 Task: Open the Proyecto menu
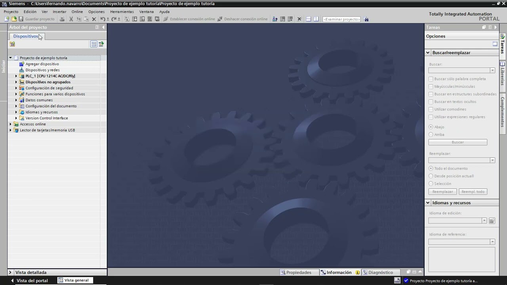click(x=11, y=12)
